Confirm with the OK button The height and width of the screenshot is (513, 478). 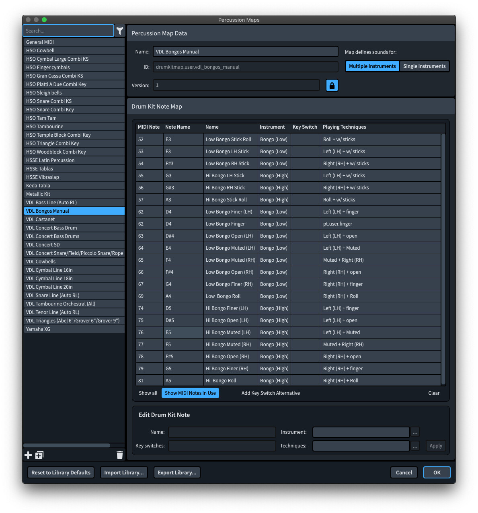[437, 472]
